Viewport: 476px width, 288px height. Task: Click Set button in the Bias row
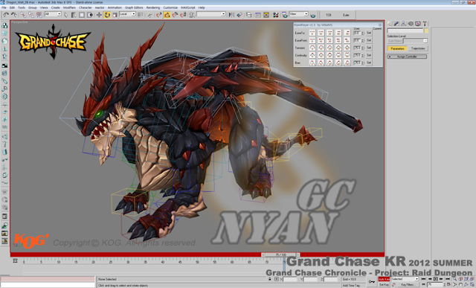(x=369, y=63)
